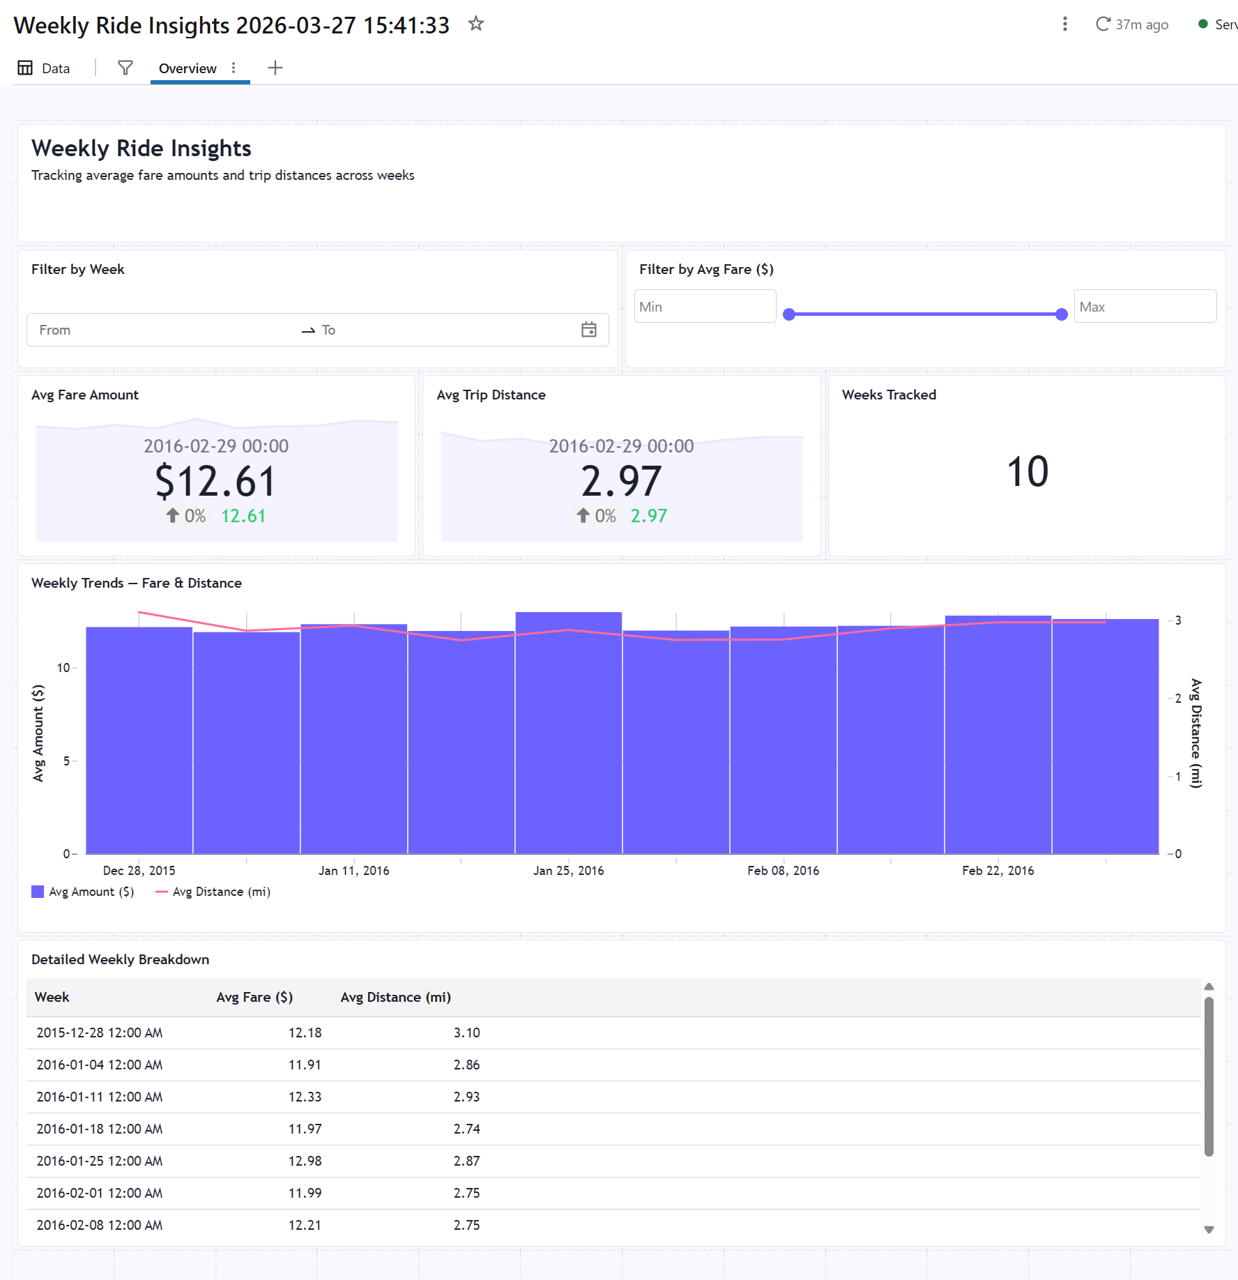This screenshot has width=1238, height=1280.
Task: Click the left fare slider handle
Action: 789,314
